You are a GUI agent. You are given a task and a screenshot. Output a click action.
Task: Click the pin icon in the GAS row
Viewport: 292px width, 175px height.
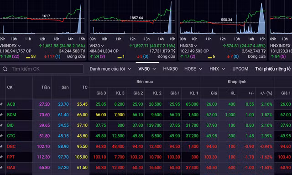(x=1, y=168)
